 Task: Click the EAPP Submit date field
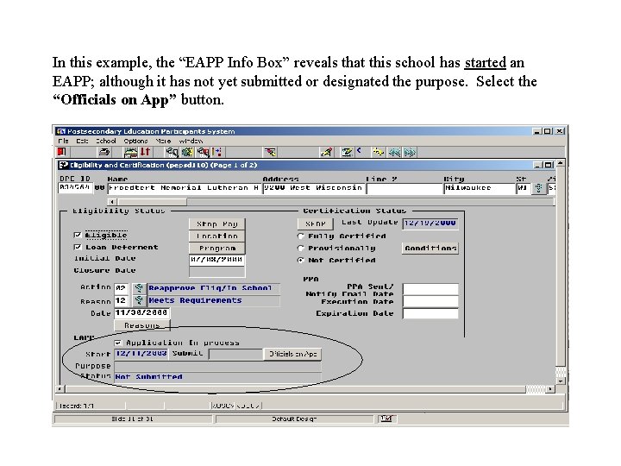point(235,355)
